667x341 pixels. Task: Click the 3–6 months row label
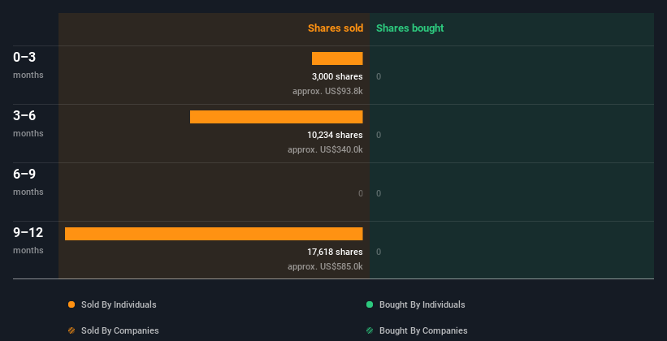pos(28,123)
